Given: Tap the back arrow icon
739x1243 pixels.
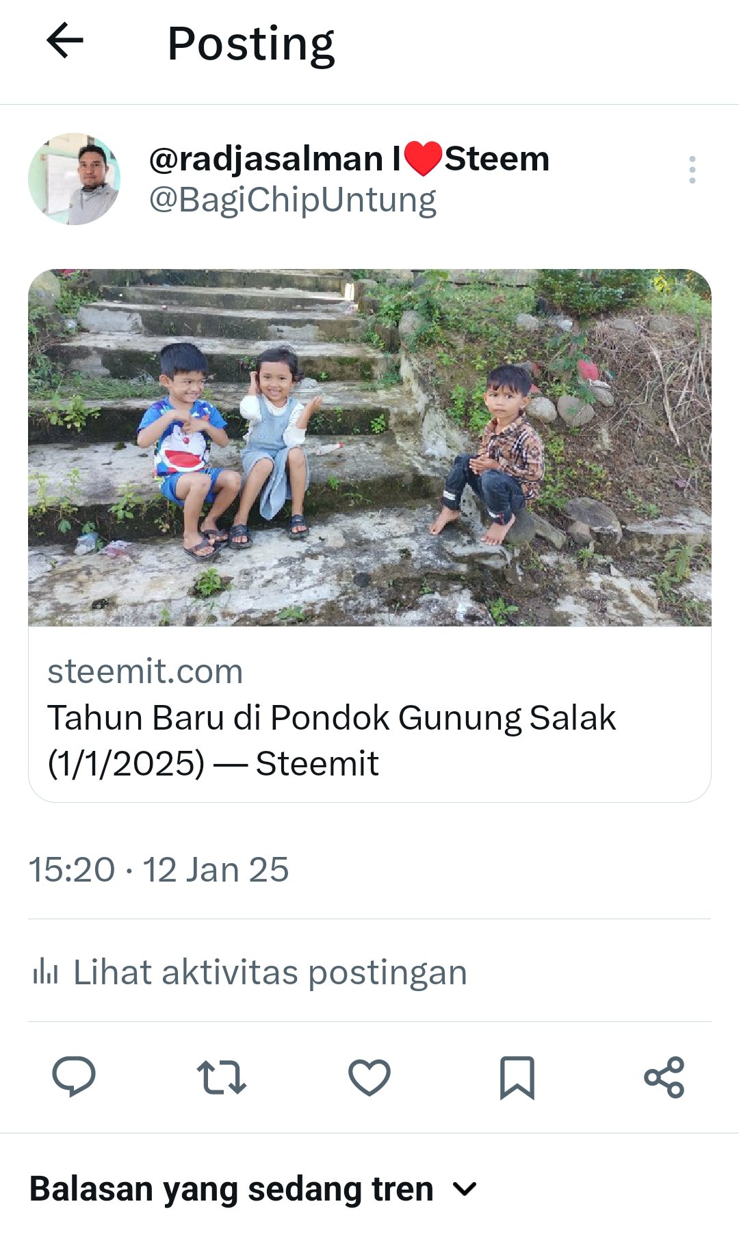Looking at the screenshot, I should pyautogui.click(x=65, y=41).
